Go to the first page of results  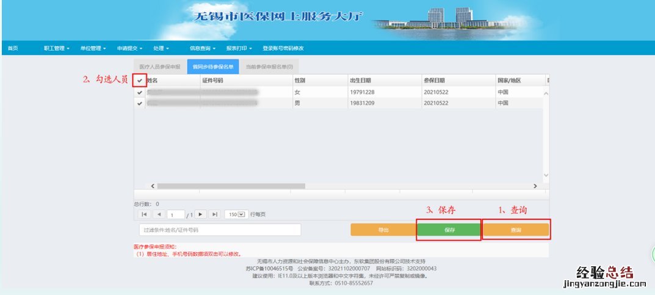pos(144,214)
